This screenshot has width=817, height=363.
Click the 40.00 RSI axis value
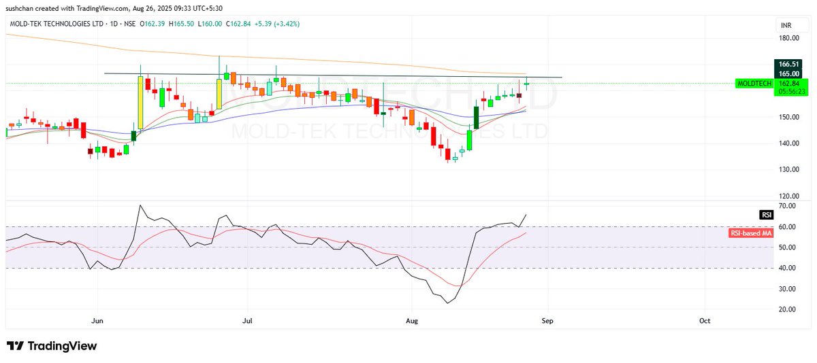(788, 268)
